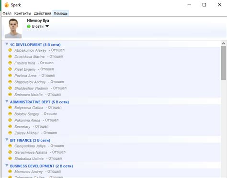
Task: Click the contact list scrollbar thumb
Action: pyautogui.click(x=223, y=63)
